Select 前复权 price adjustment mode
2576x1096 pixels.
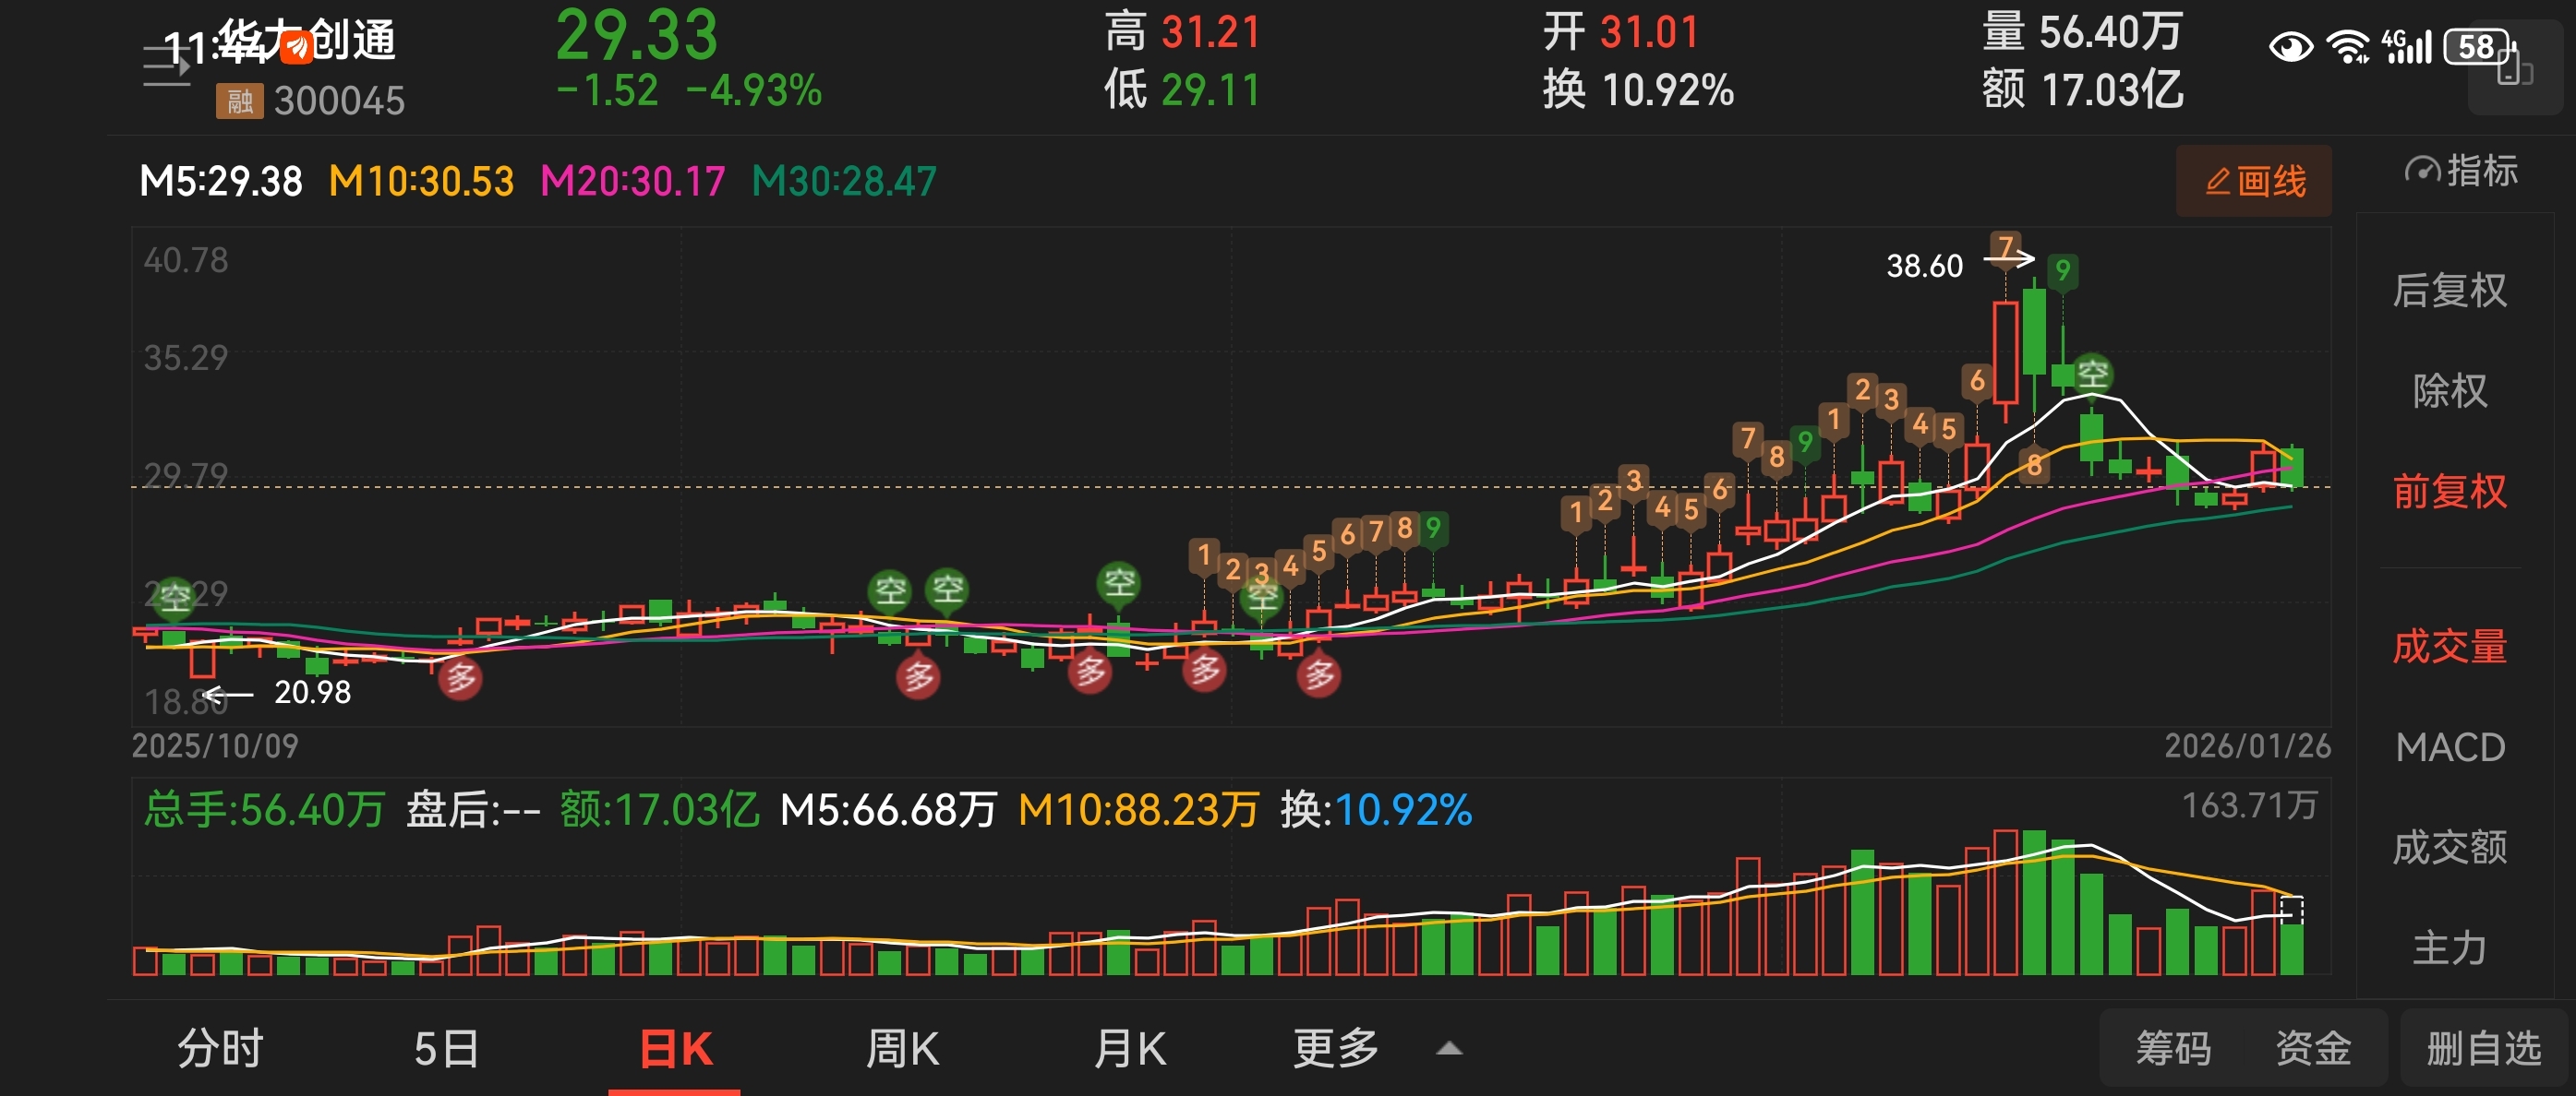pos(2449,492)
